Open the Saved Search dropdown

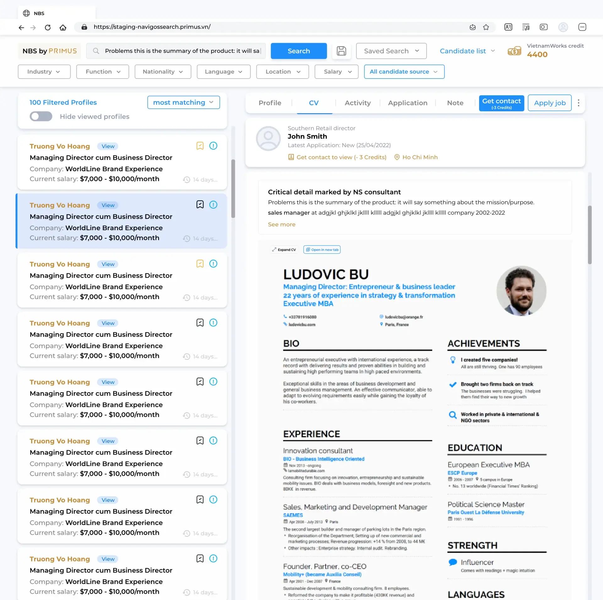[x=391, y=51]
